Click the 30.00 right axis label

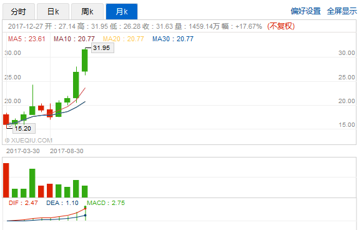coord(347,53)
